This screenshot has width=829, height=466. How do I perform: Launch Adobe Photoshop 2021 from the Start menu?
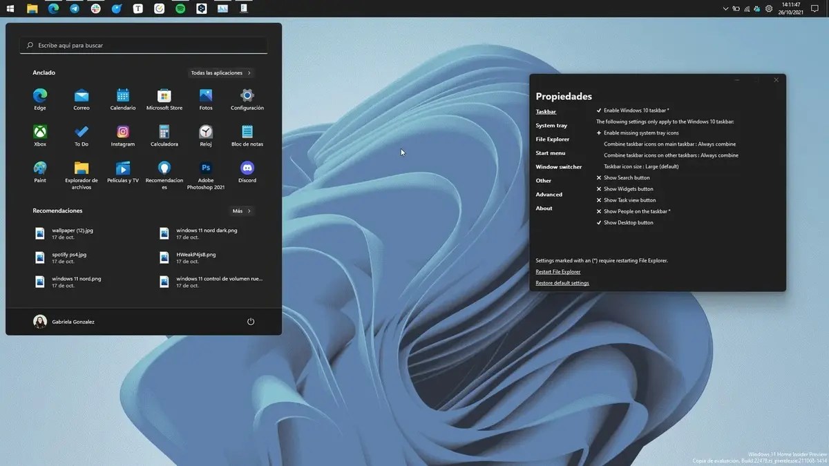click(205, 169)
